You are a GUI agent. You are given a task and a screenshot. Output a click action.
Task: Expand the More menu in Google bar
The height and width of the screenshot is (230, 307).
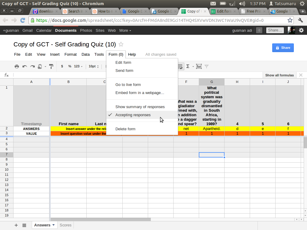pyautogui.click(x=125, y=31)
